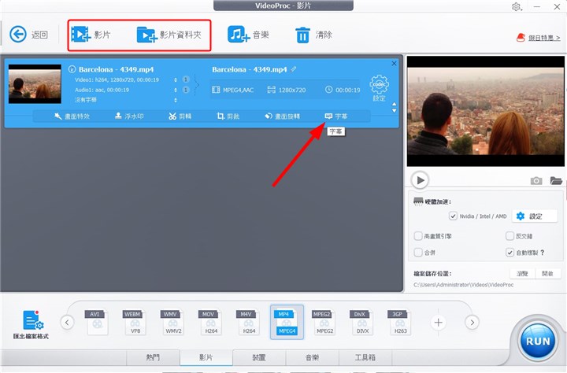
Task: Add a video folder via 影片資料夾
Action: tap(169, 35)
